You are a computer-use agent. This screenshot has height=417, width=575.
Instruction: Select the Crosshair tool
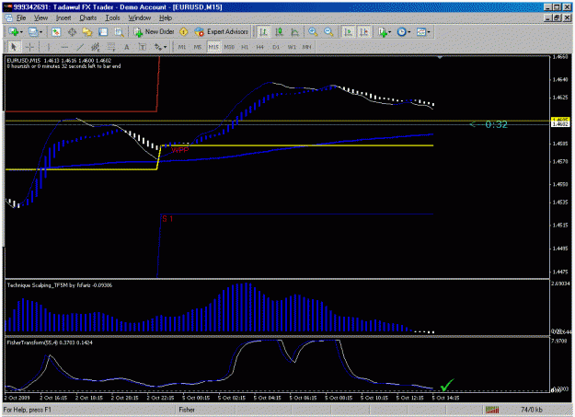29,47
